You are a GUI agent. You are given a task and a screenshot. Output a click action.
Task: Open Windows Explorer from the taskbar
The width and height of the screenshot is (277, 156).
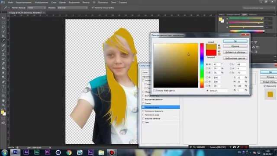101,152
